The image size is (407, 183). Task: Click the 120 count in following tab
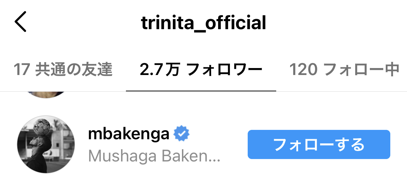pyautogui.click(x=303, y=70)
